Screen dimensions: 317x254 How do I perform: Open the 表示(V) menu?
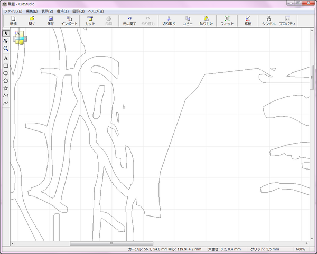(47, 11)
